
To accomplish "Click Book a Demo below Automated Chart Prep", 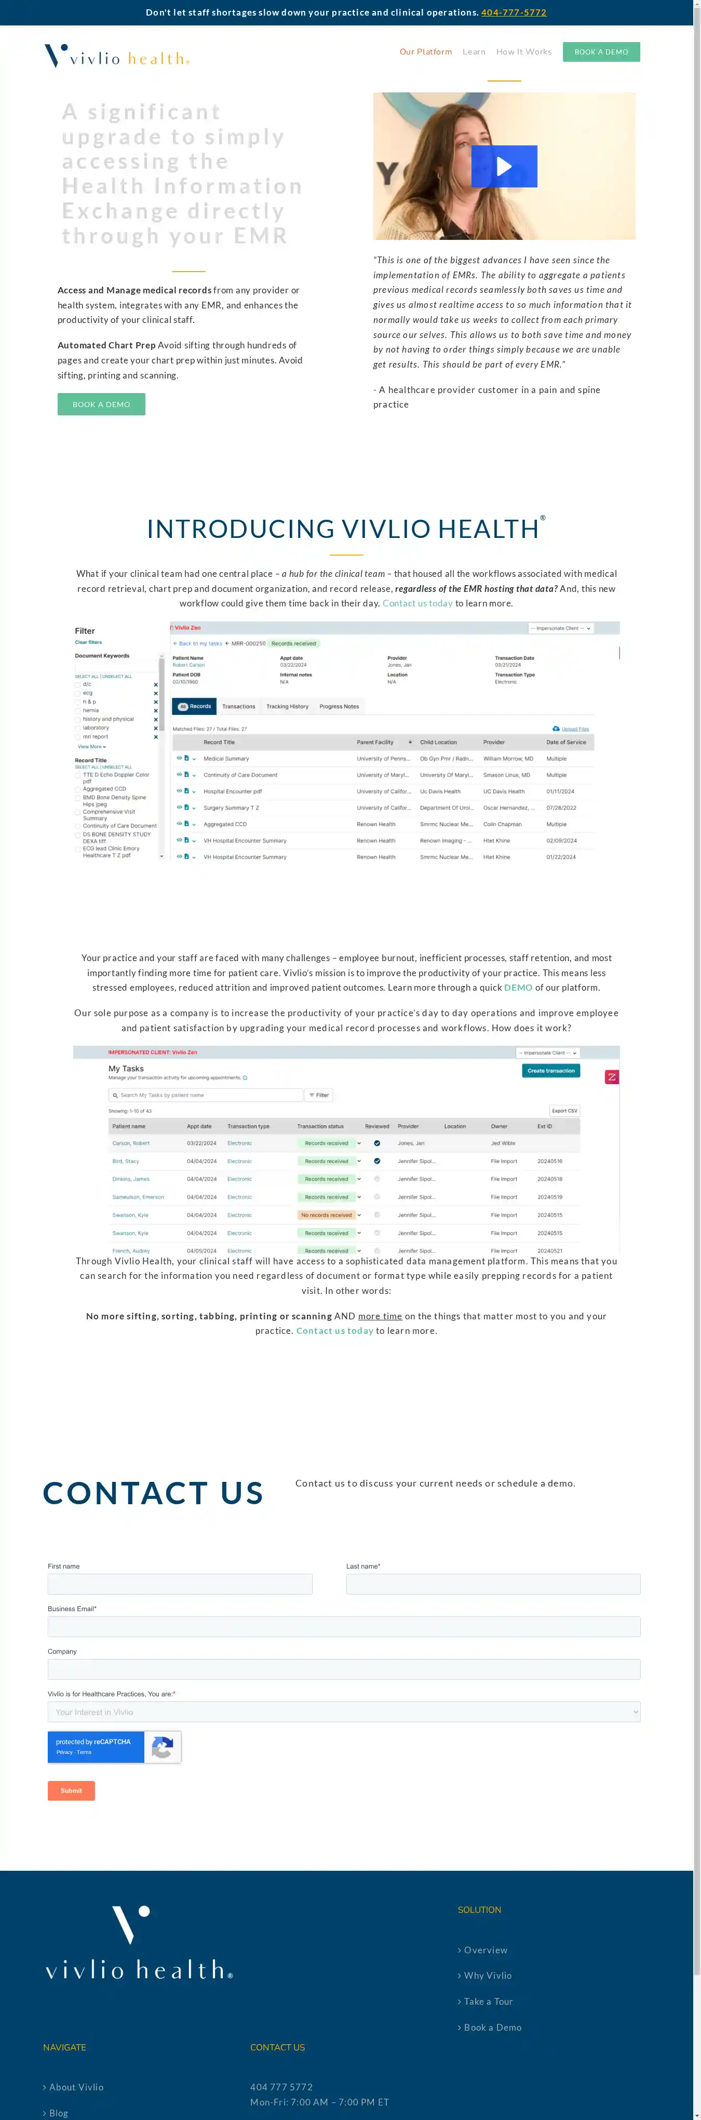I will click(101, 404).
